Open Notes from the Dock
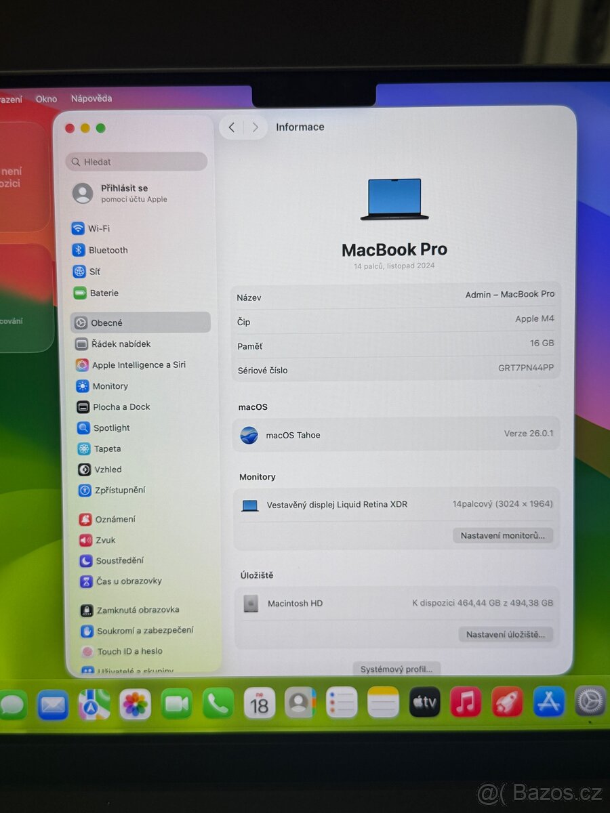Screen dimensions: 610x813 [x=383, y=703]
